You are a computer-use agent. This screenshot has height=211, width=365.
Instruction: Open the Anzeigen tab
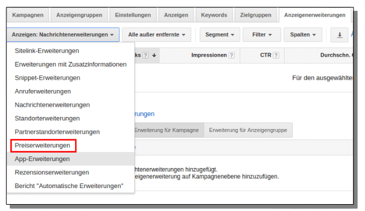click(x=176, y=15)
